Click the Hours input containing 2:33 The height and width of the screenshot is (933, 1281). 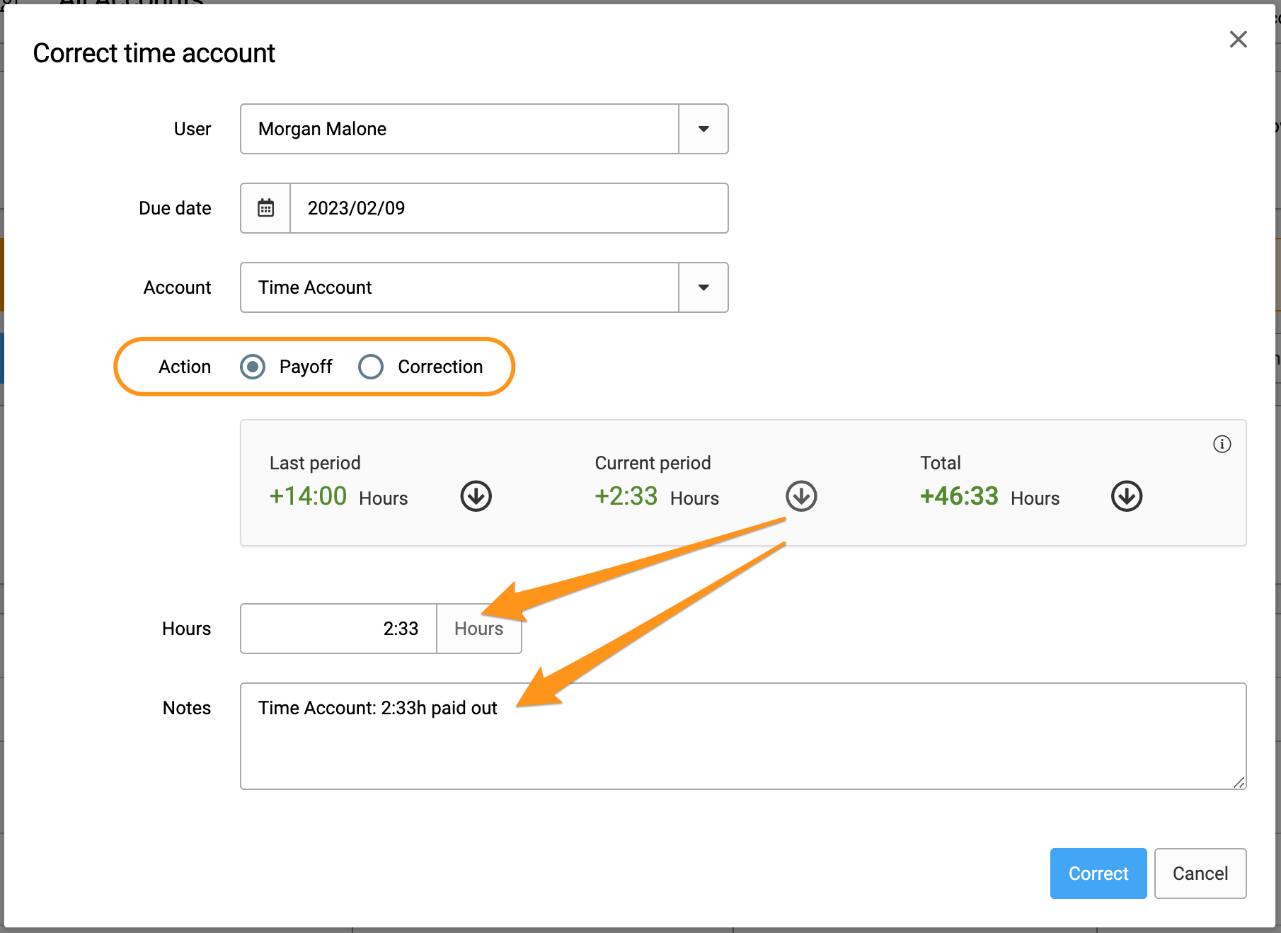pyautogui.click(x=339, y=629)
